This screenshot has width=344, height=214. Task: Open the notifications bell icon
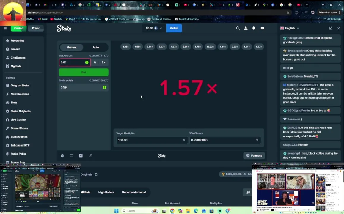point(254,28)
